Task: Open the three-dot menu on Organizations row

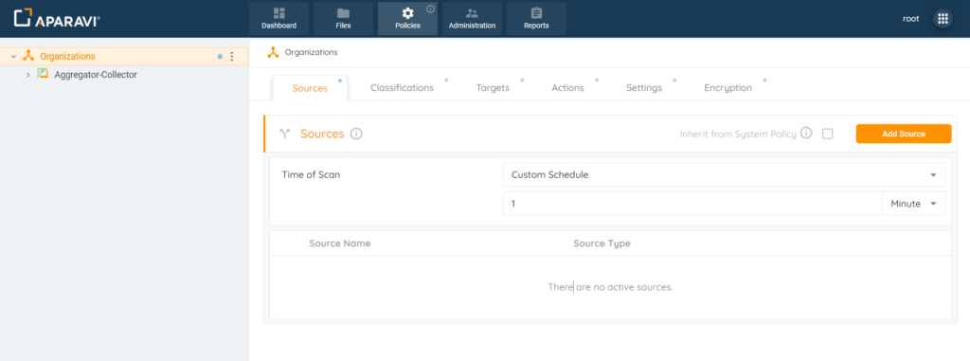Action: (232, 56)
